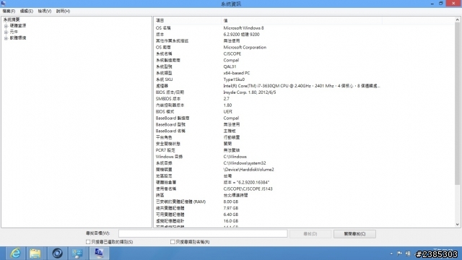This screenshot has height=260, width=462.
Task: Open the 說明(H) menu
Action: [x=63, y=11]
